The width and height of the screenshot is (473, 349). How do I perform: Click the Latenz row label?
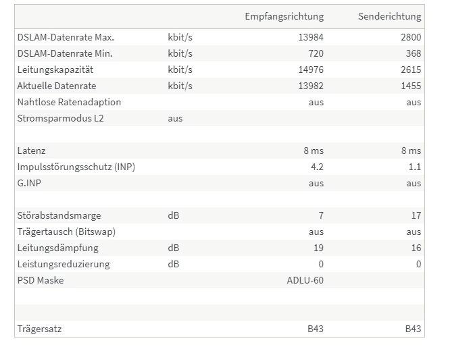pos(32,151)
